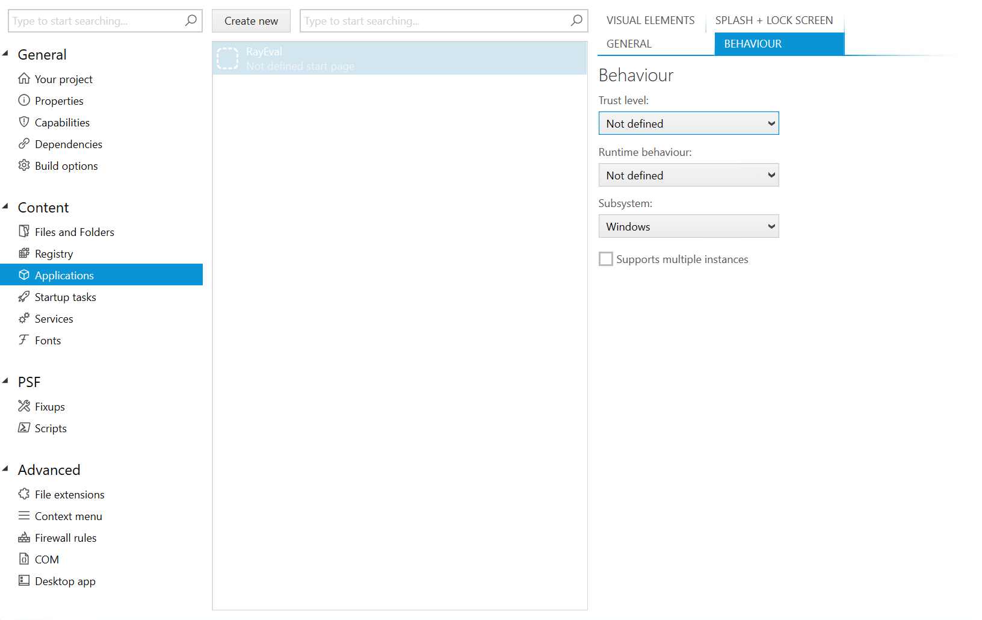The width and height of the screenshot is (982, 620).
Task: Switch to the VISUAL ELEMENTS tab
Action: [x=650, y=20]
